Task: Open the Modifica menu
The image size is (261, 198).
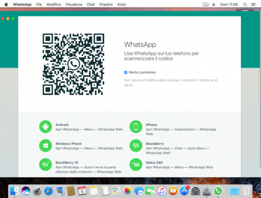Action: tap(53, 5)
